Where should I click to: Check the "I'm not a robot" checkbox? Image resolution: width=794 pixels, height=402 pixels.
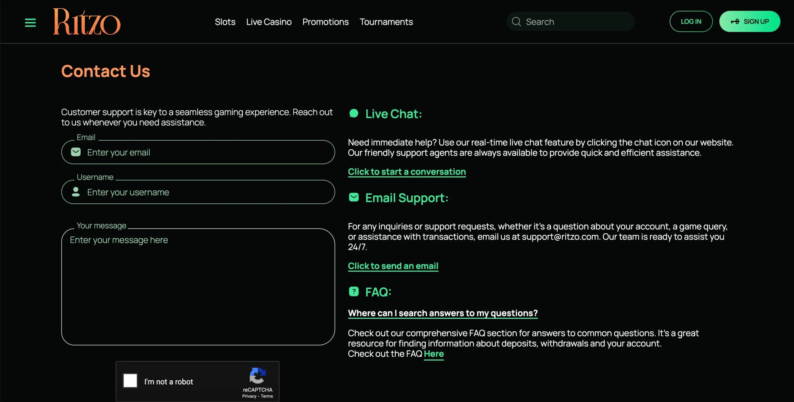[x=130, y=381]
